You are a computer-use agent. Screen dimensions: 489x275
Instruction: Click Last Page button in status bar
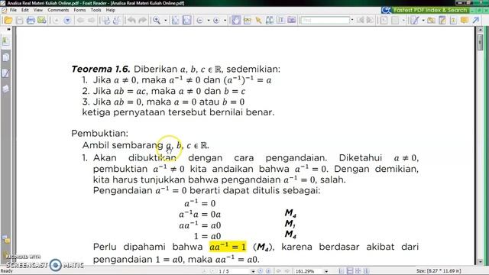coord(268,271)
